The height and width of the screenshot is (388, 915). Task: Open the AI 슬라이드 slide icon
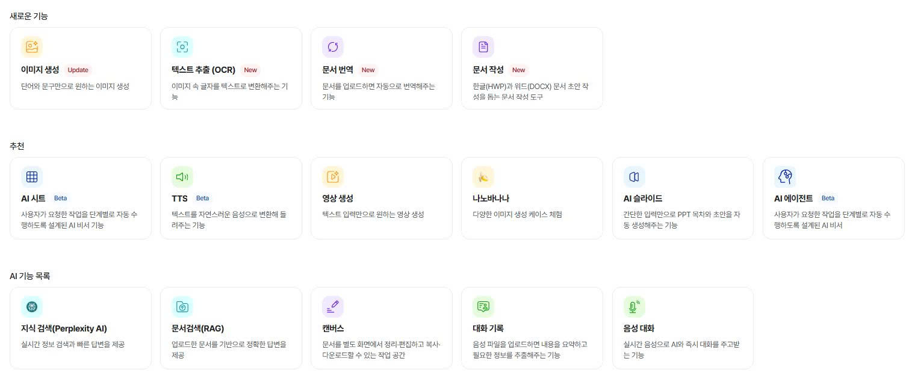coord(634,177)
